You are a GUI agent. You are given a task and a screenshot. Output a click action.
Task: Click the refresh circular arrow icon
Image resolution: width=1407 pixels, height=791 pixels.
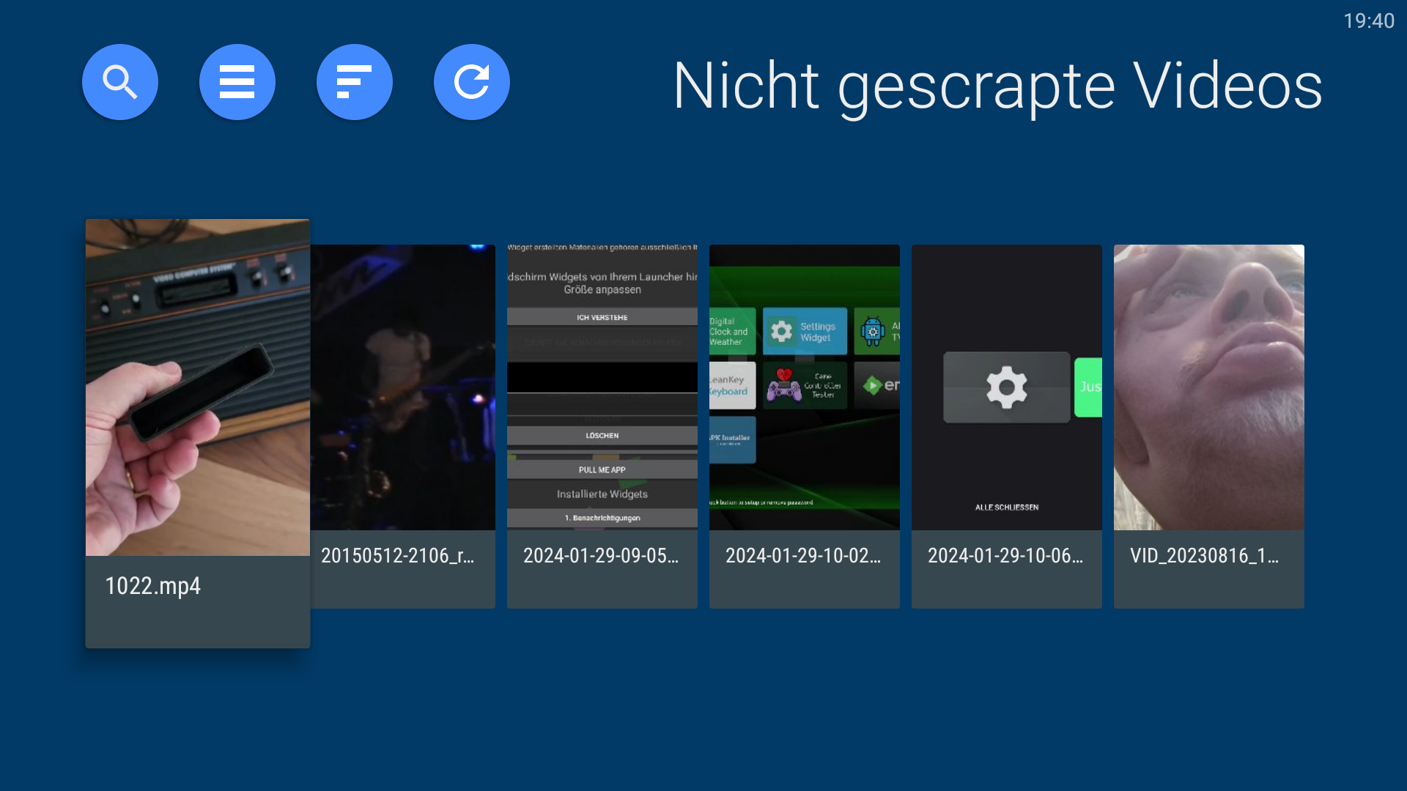coord(471,82)
